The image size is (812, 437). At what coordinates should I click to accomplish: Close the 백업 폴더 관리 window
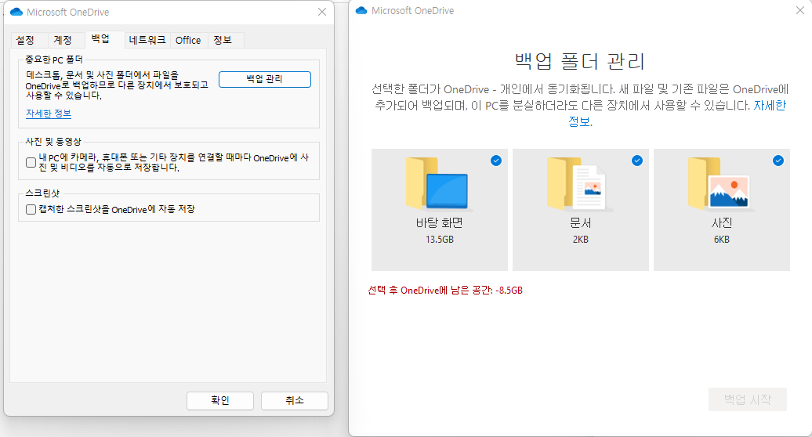[x=800, y=10]
